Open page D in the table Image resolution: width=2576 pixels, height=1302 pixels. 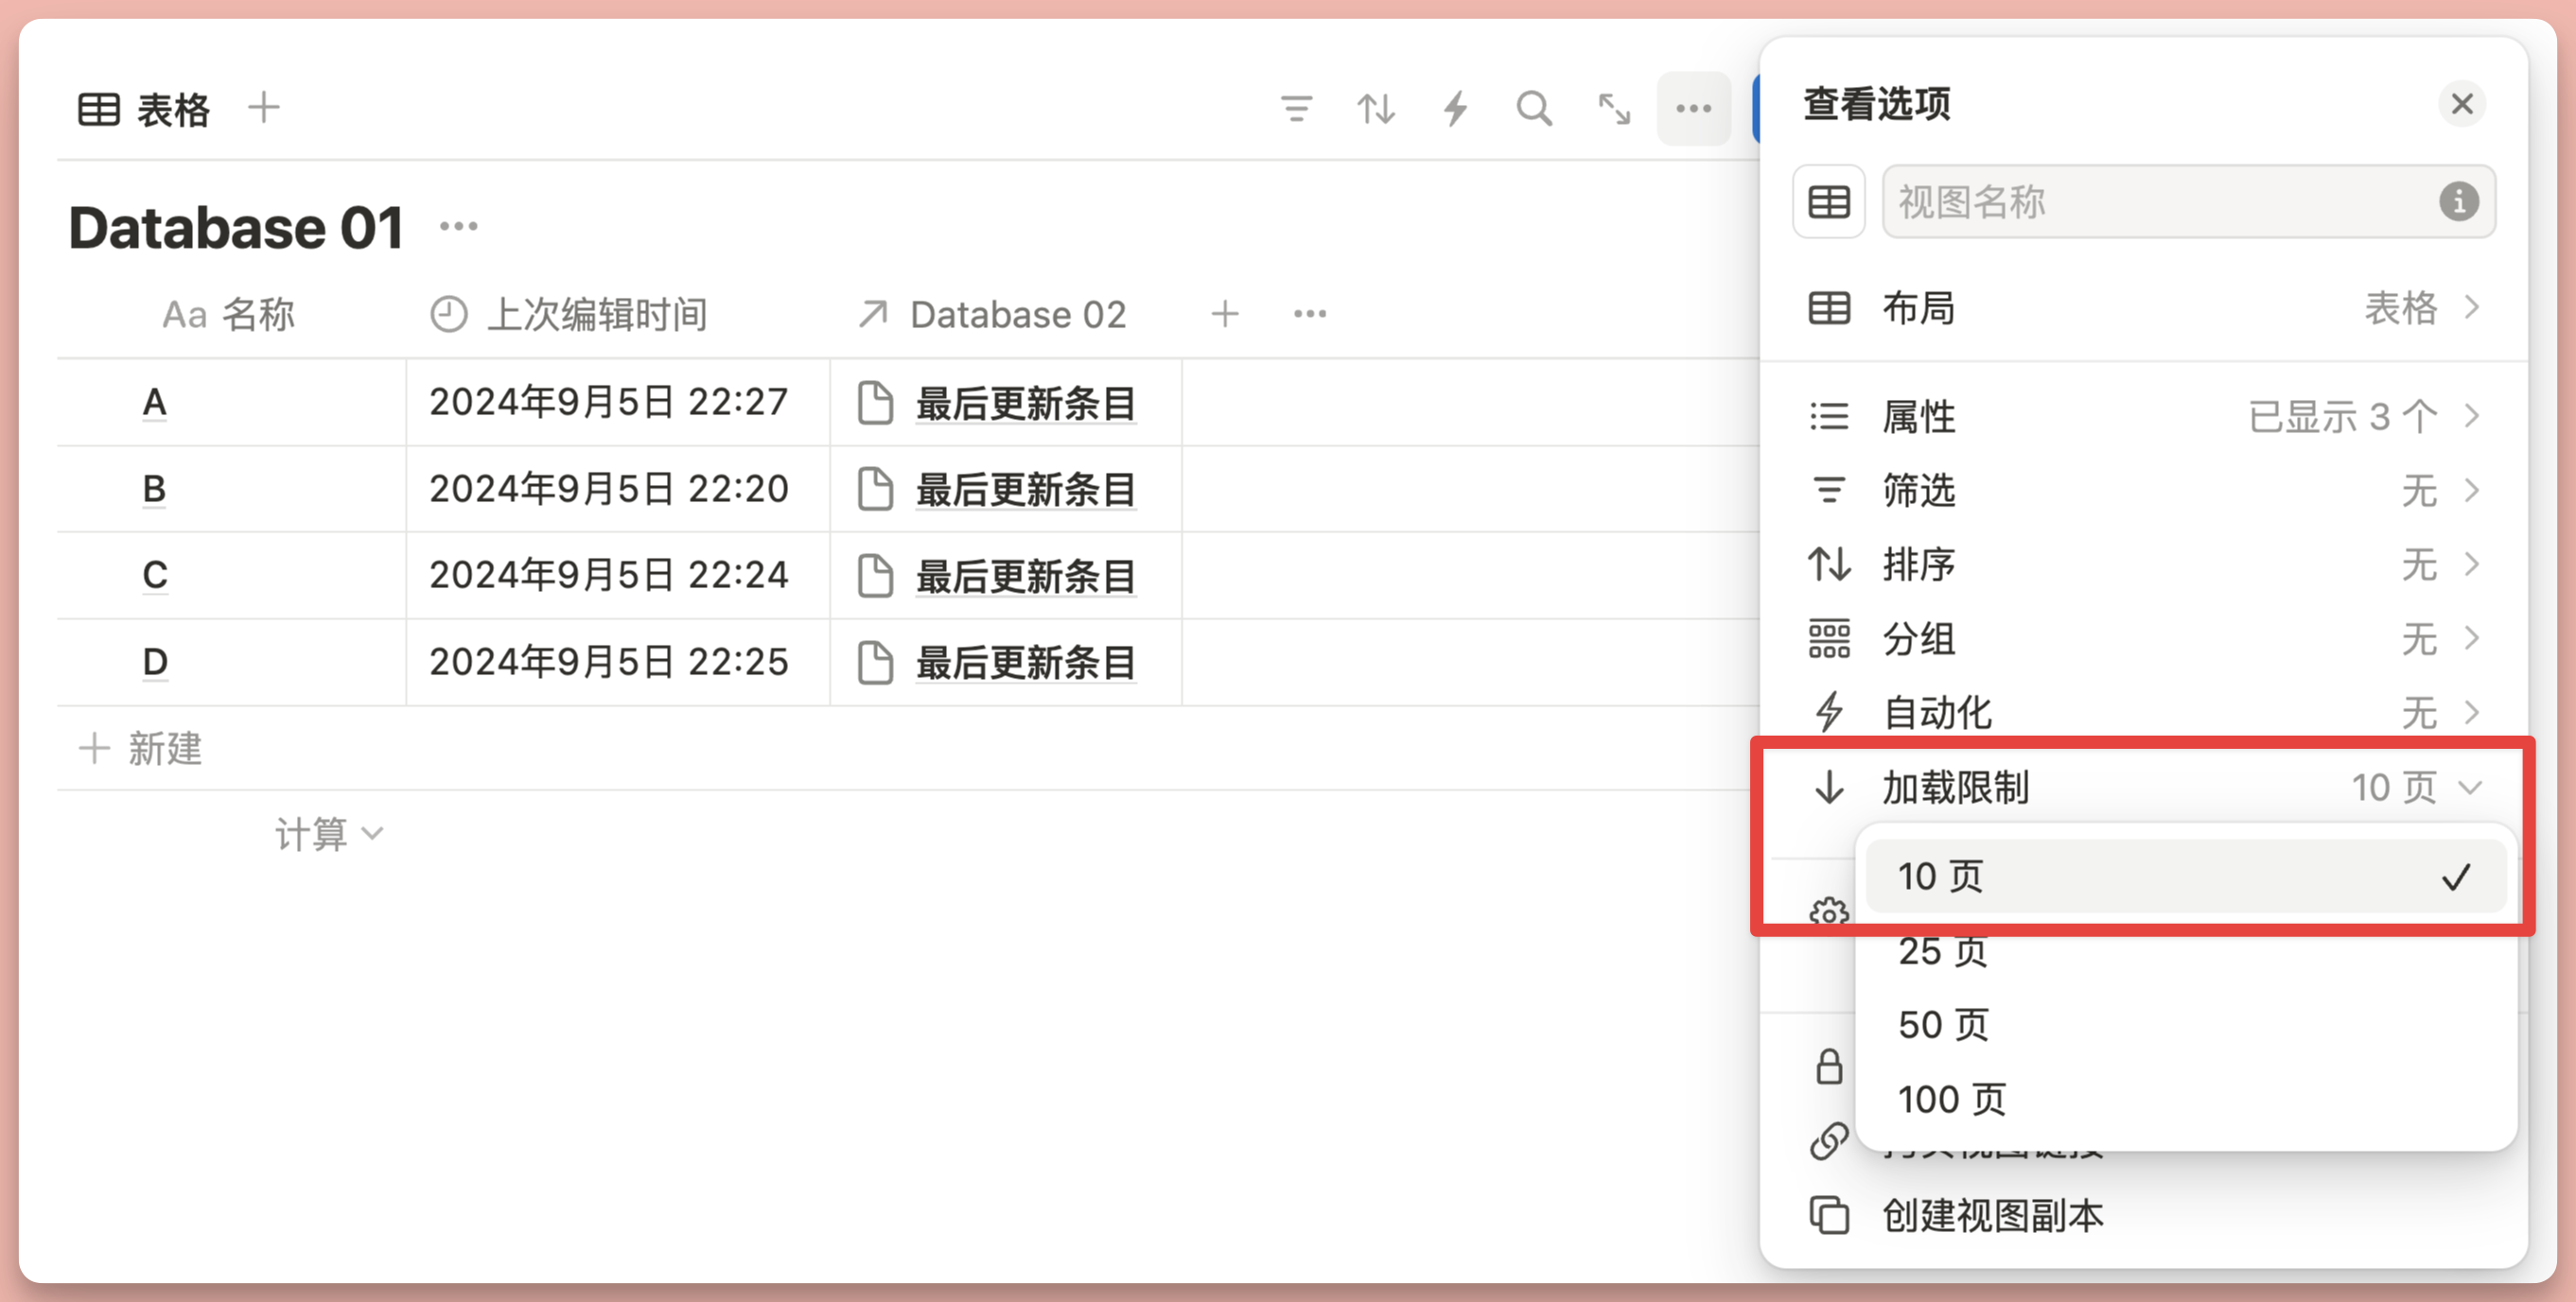click(x=155, y=662)
